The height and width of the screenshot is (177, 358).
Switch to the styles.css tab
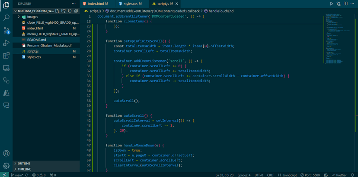(130, 4)
